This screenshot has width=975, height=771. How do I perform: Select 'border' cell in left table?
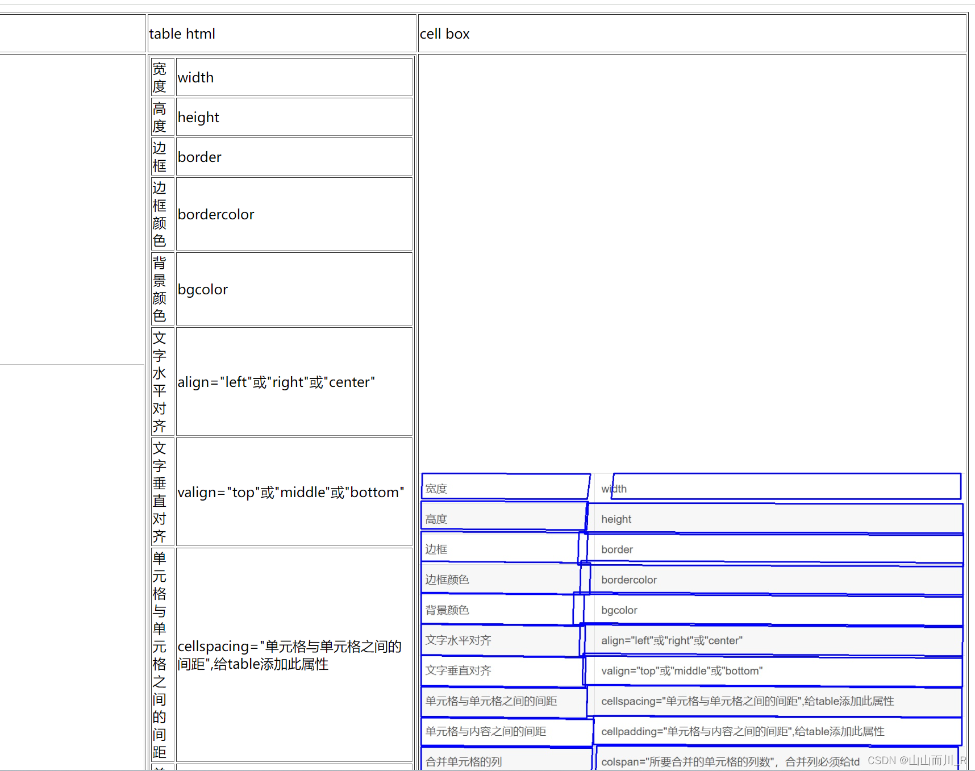(294, 157)
